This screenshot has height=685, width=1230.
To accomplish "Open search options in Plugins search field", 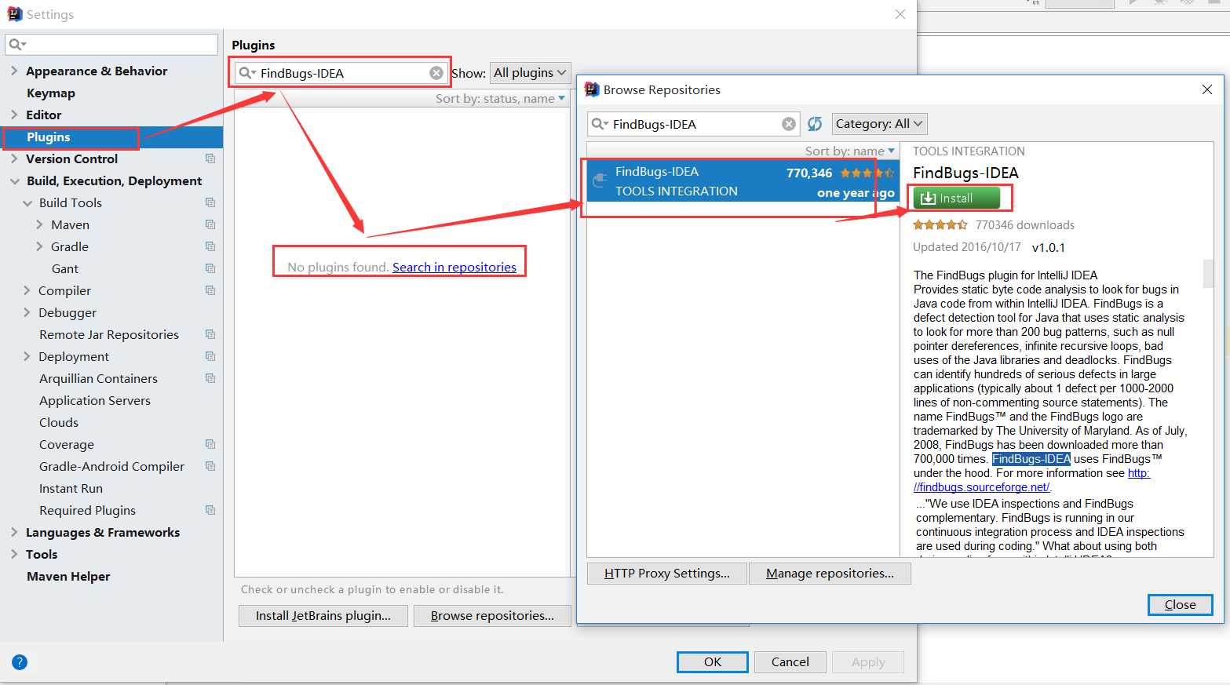I will (x=247, y=73).
